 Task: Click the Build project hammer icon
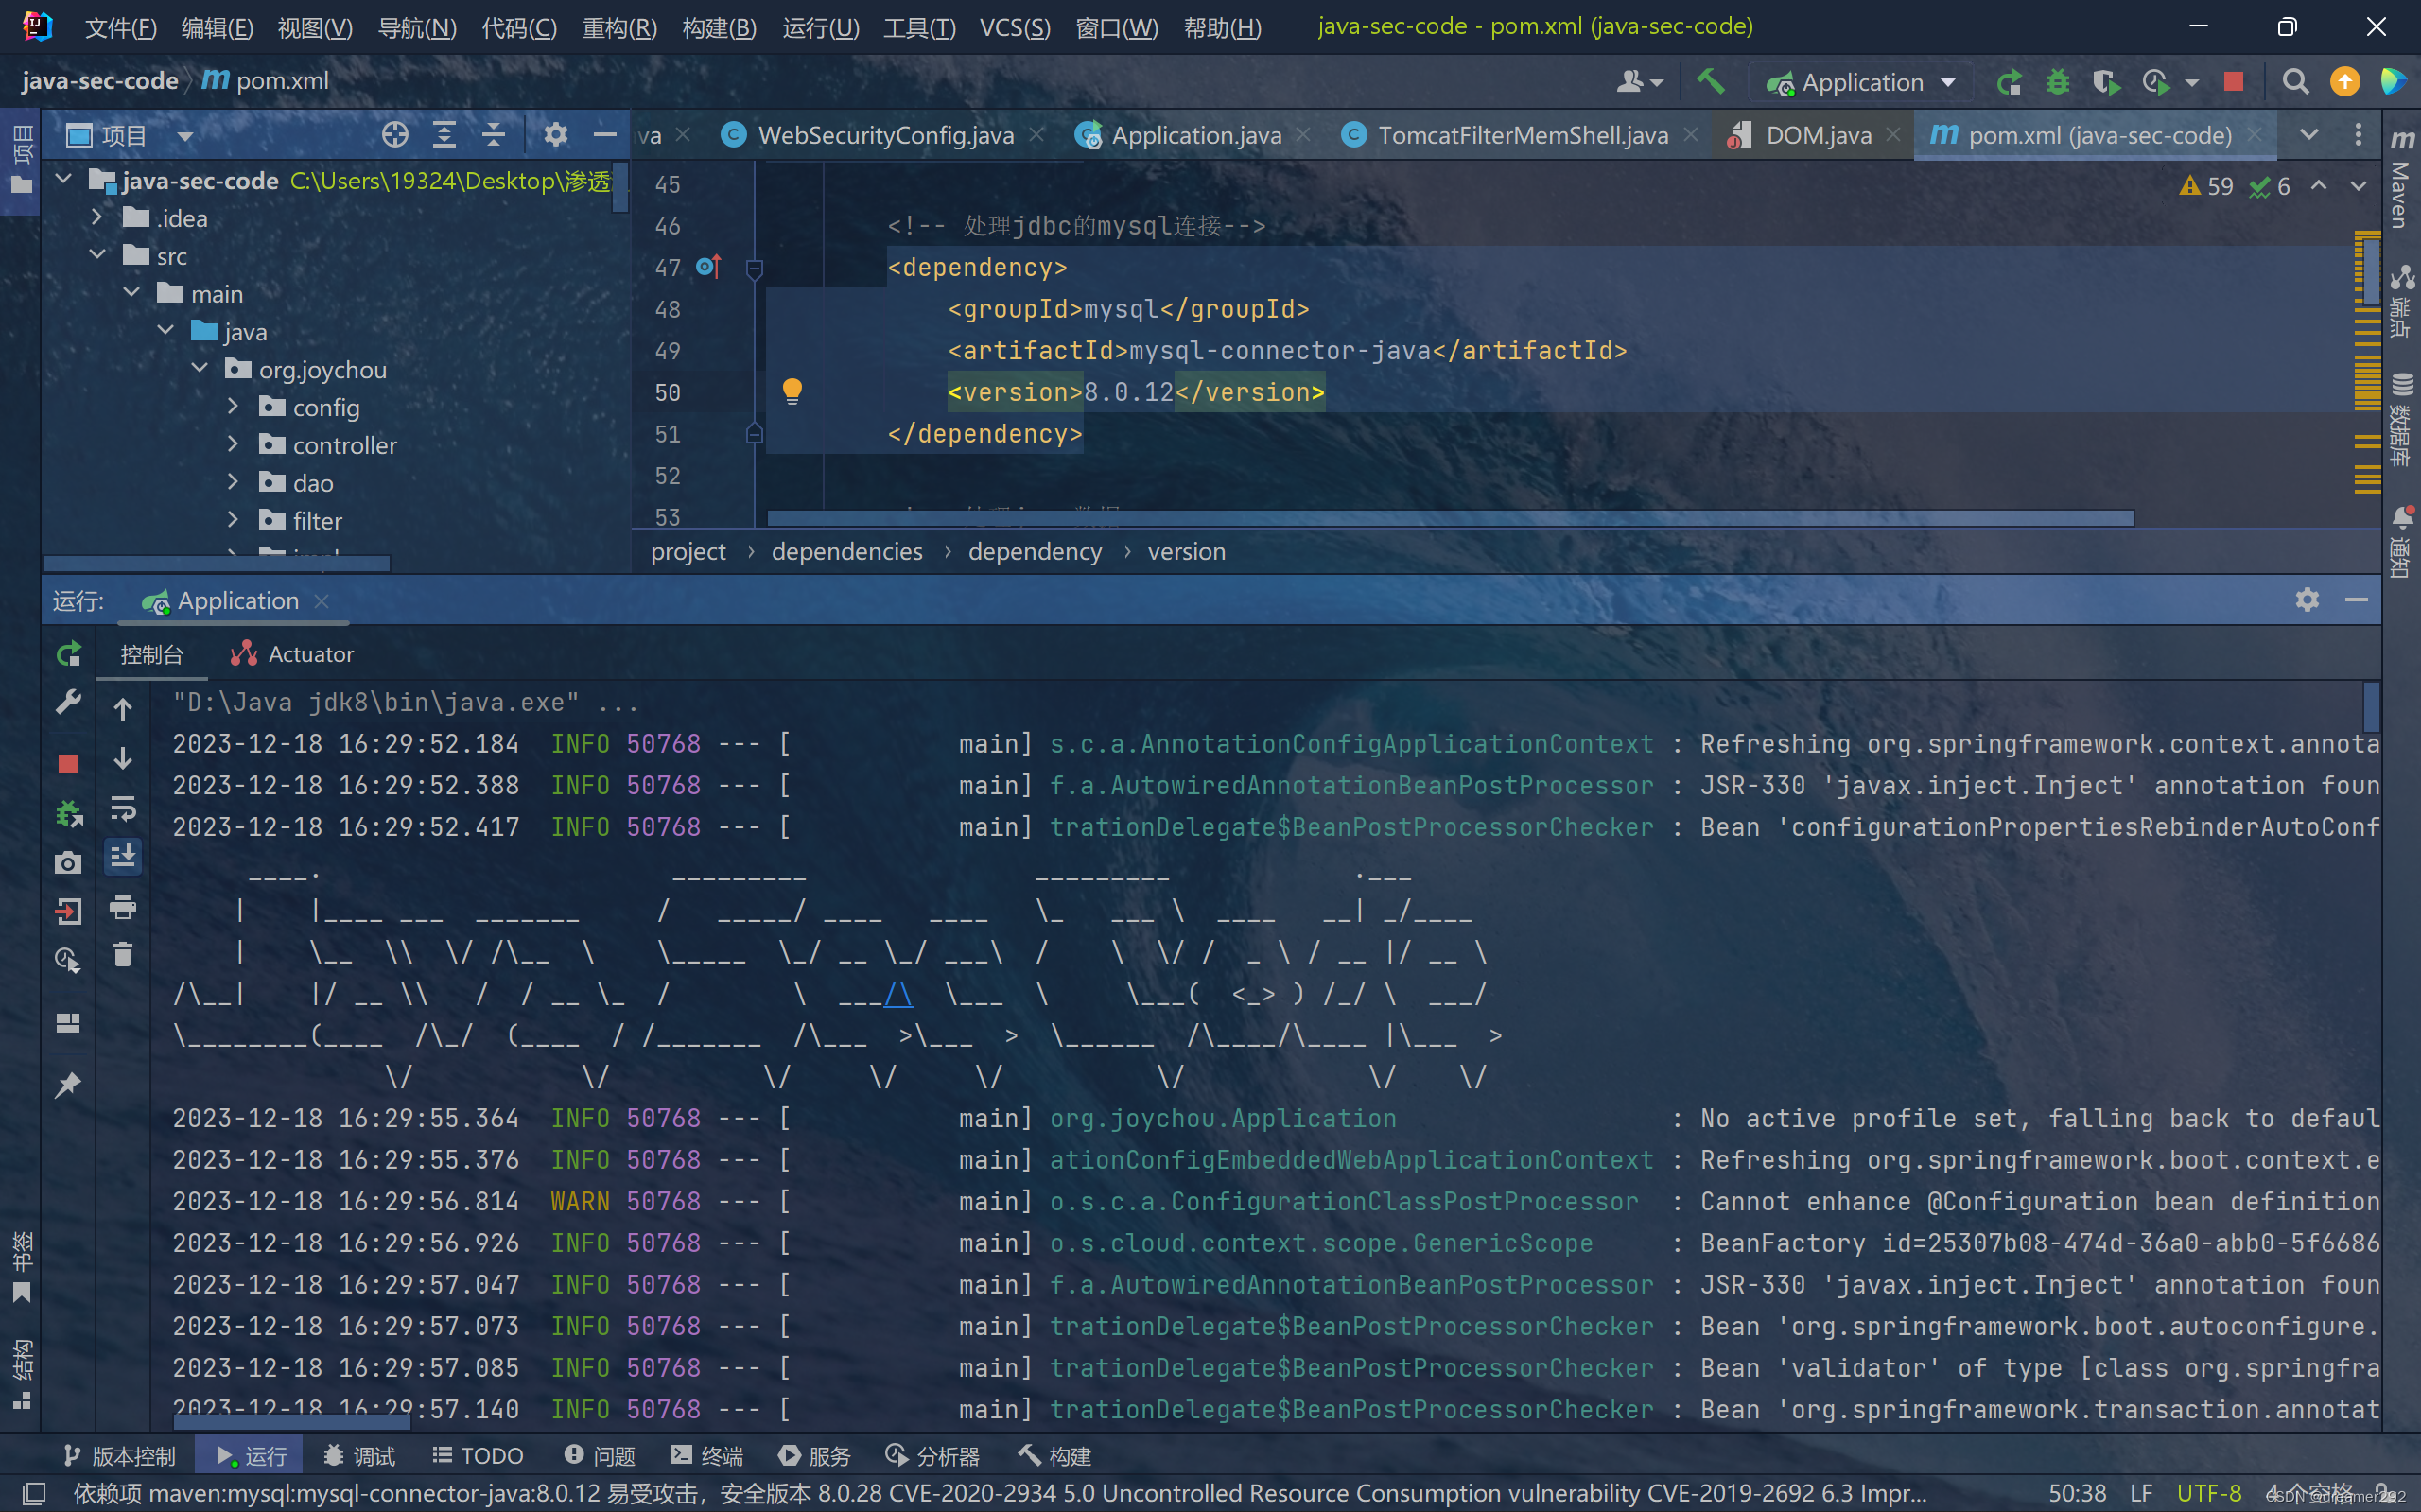[x=1710, y=82]
